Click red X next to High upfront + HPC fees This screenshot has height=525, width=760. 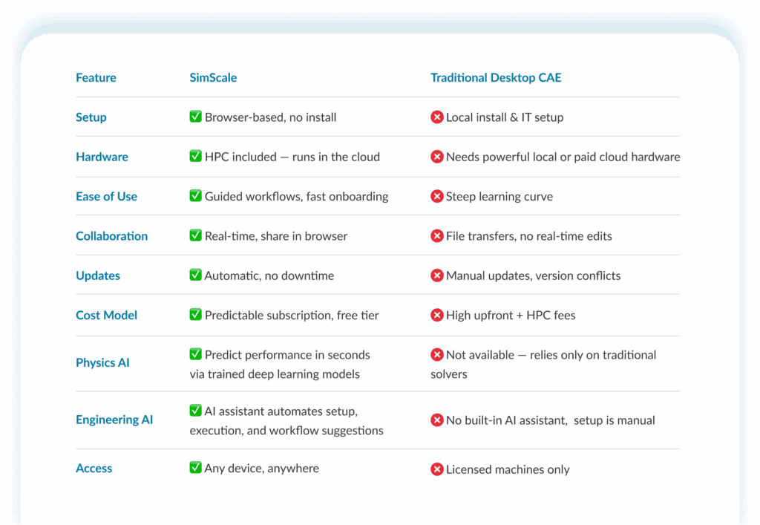coord(437,316)
